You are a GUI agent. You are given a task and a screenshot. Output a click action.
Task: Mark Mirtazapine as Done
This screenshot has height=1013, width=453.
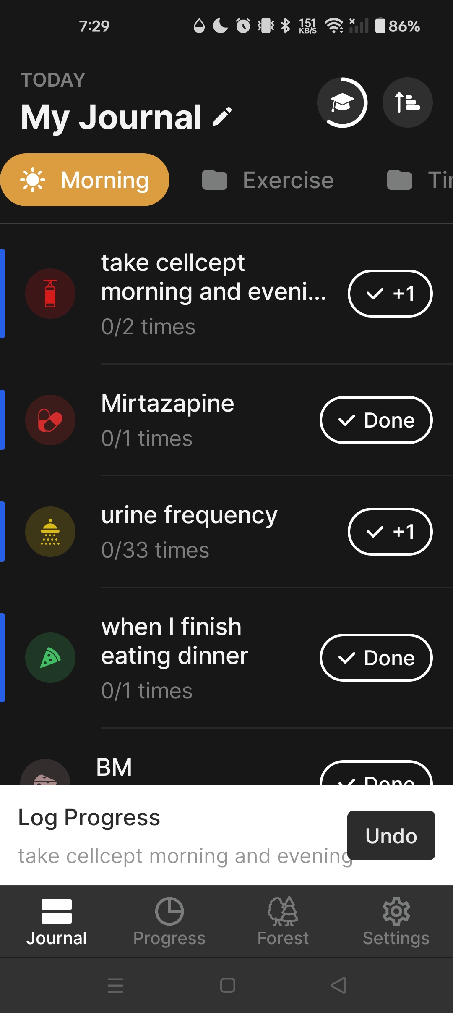click(376, 420)
